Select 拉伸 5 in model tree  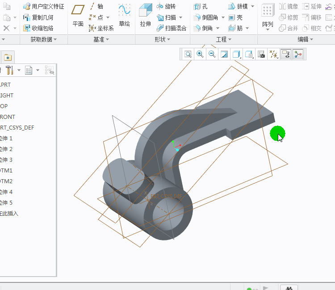click(6, 202)
